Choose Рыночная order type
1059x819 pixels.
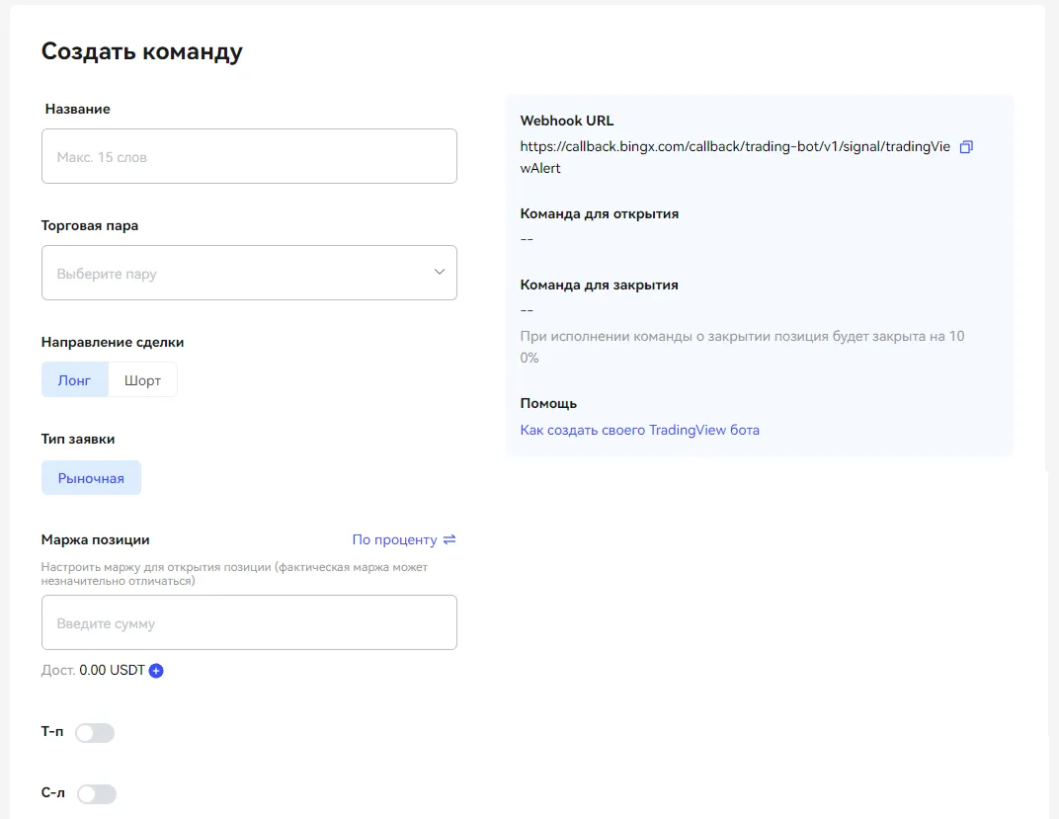tap(91, 478)
